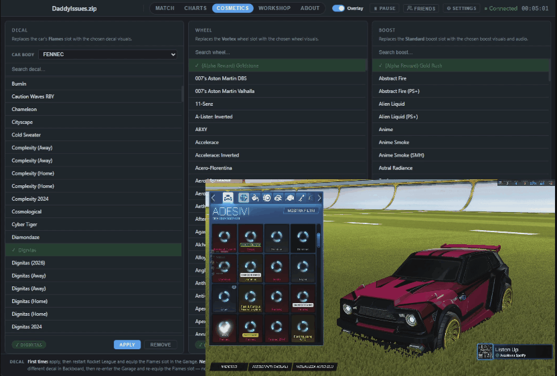Screen dimensions: 557x376
Task: Select the 11-Senz wheel
Action: point(278,104)
